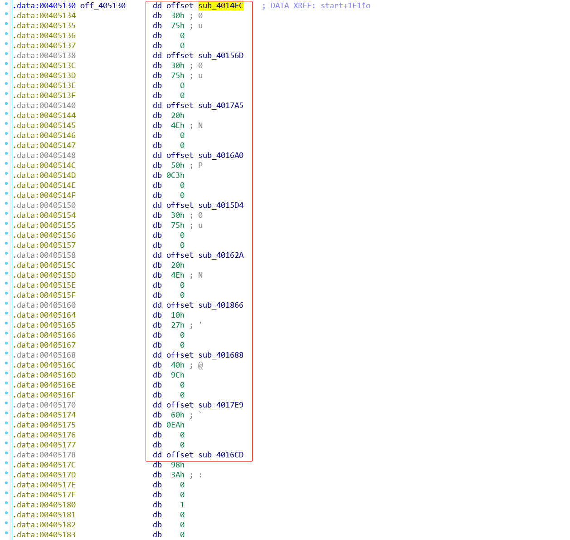Select the 27h byte at 00405165

point(178,325)
